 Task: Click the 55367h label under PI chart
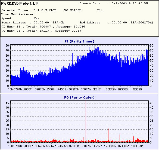point(51,89)
